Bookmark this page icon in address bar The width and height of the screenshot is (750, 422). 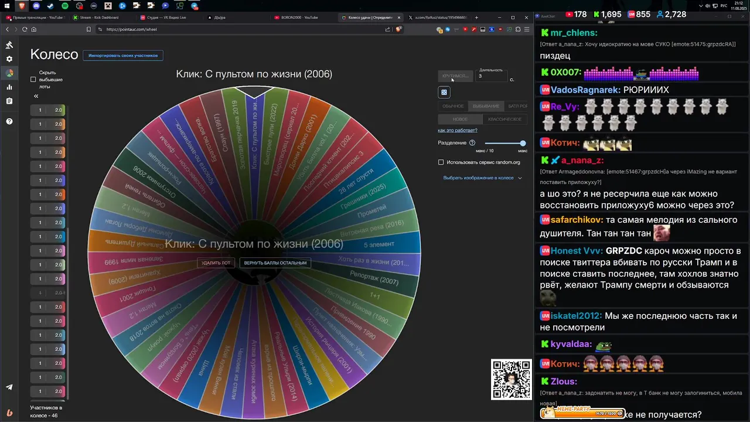(x=88, y=29)
